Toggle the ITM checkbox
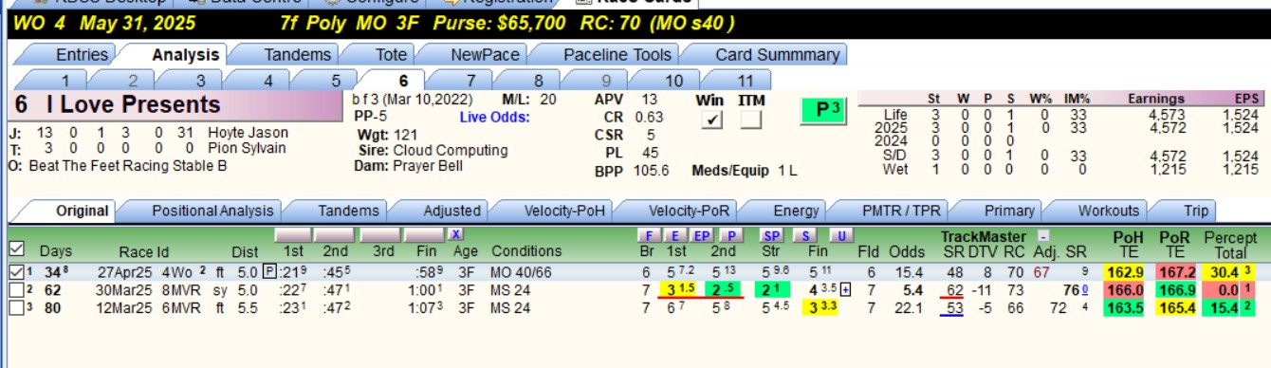The height and width of the screenshot is (368, 1271). (x=751, y=120)
